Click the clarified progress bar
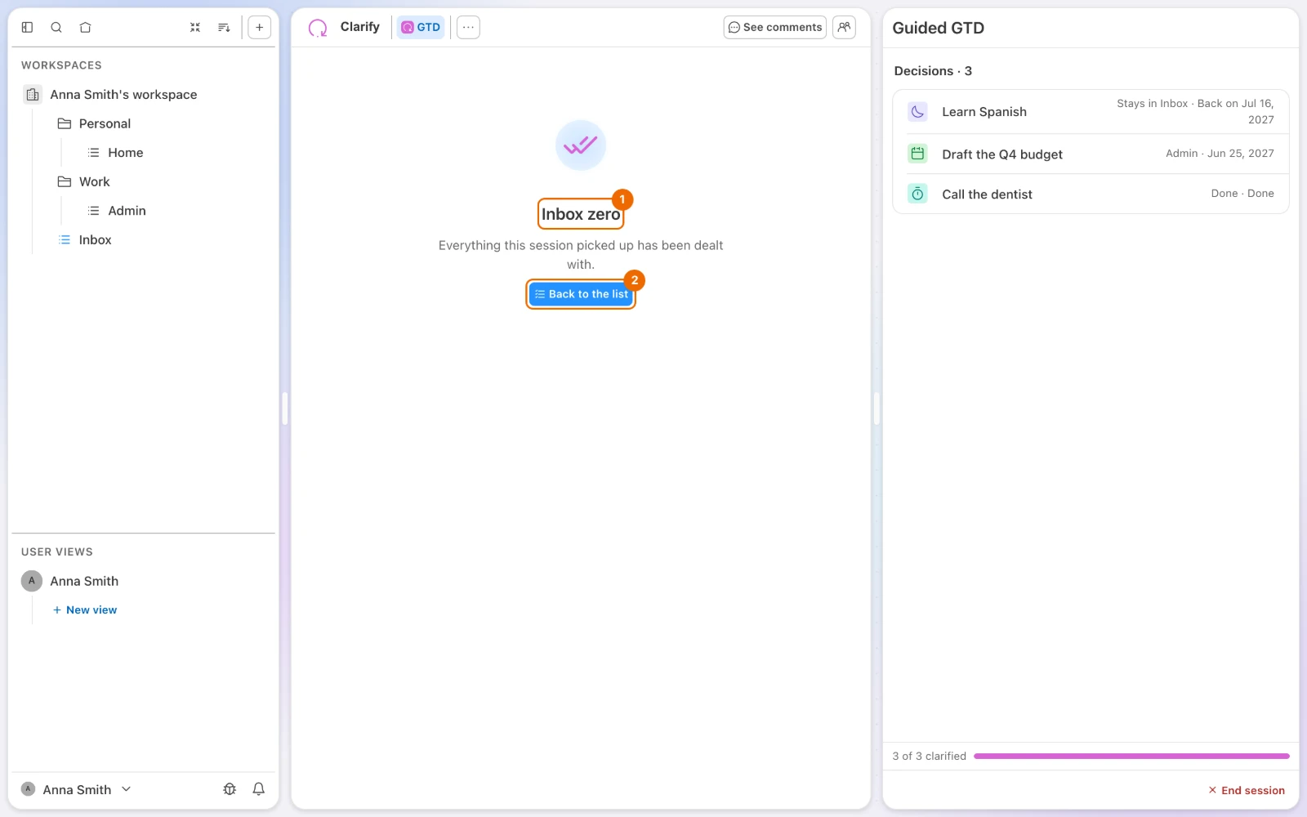 pos(1131,757)
